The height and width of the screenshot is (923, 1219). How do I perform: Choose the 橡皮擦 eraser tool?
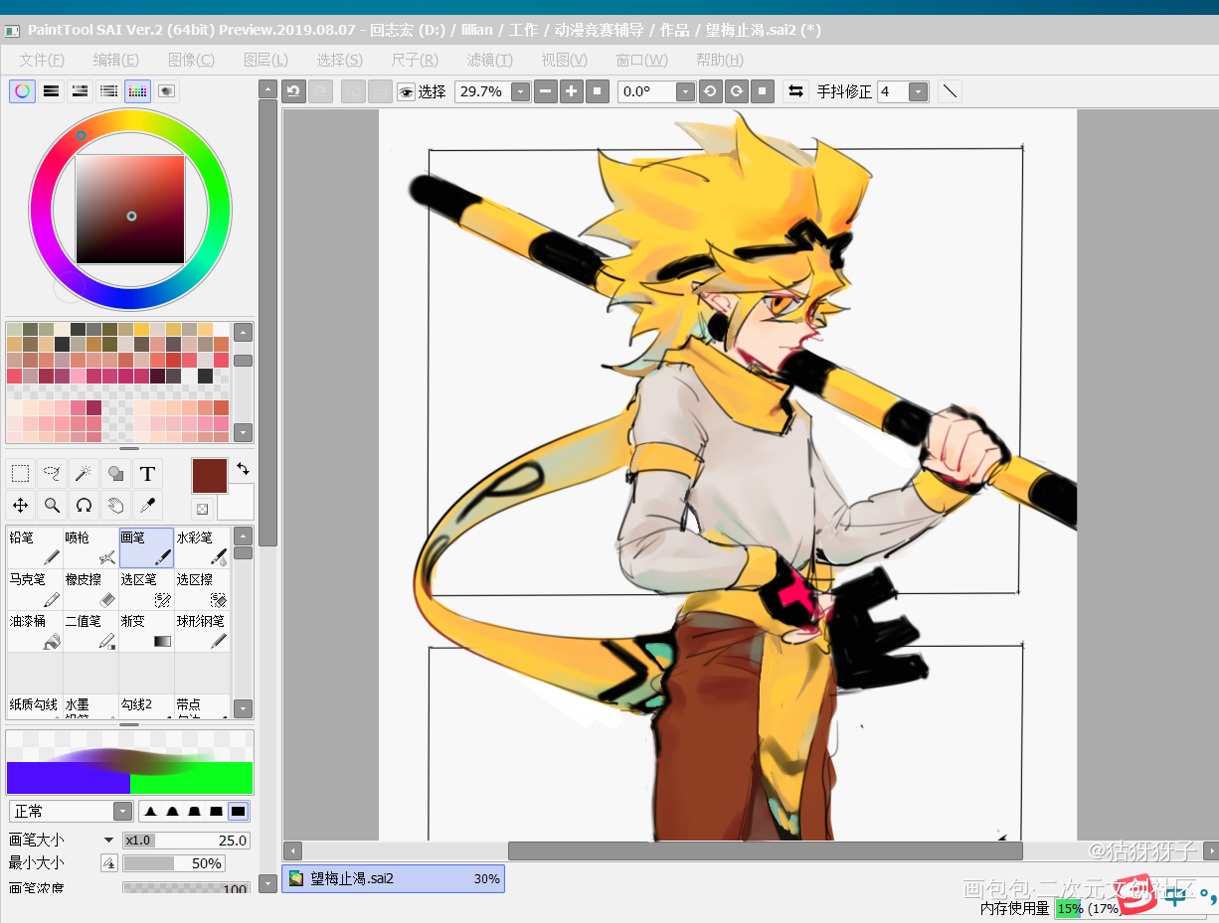[89, 589]
